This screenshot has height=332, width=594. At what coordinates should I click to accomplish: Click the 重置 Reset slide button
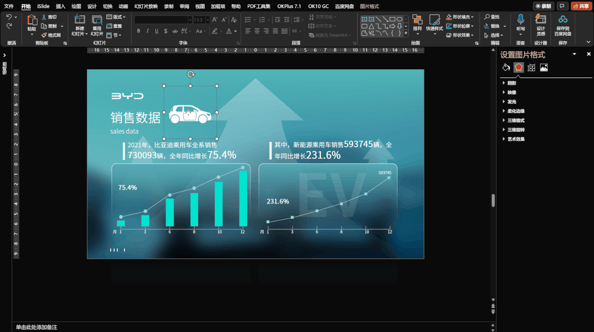(x=115, y=26)
